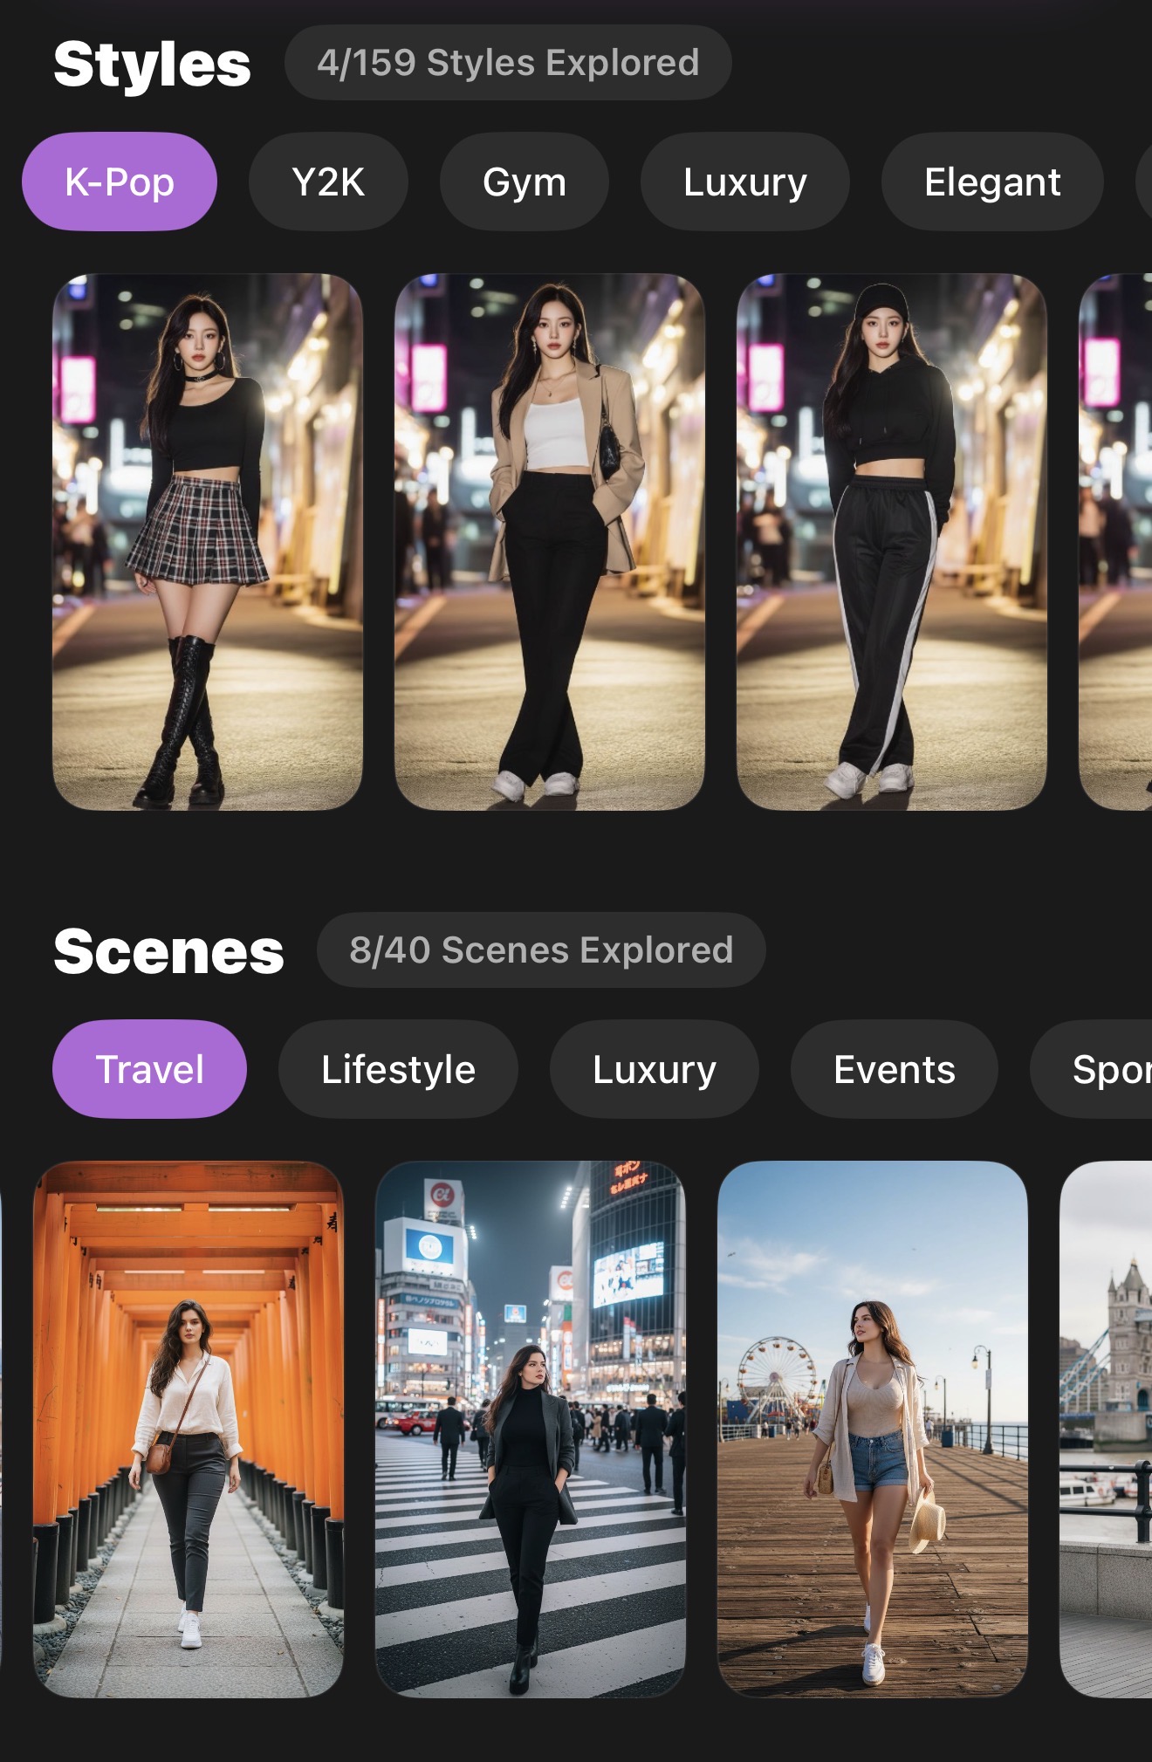Choose the orange torii gates scene
1152x1762 pixels.
click(x=189, y=1429)
